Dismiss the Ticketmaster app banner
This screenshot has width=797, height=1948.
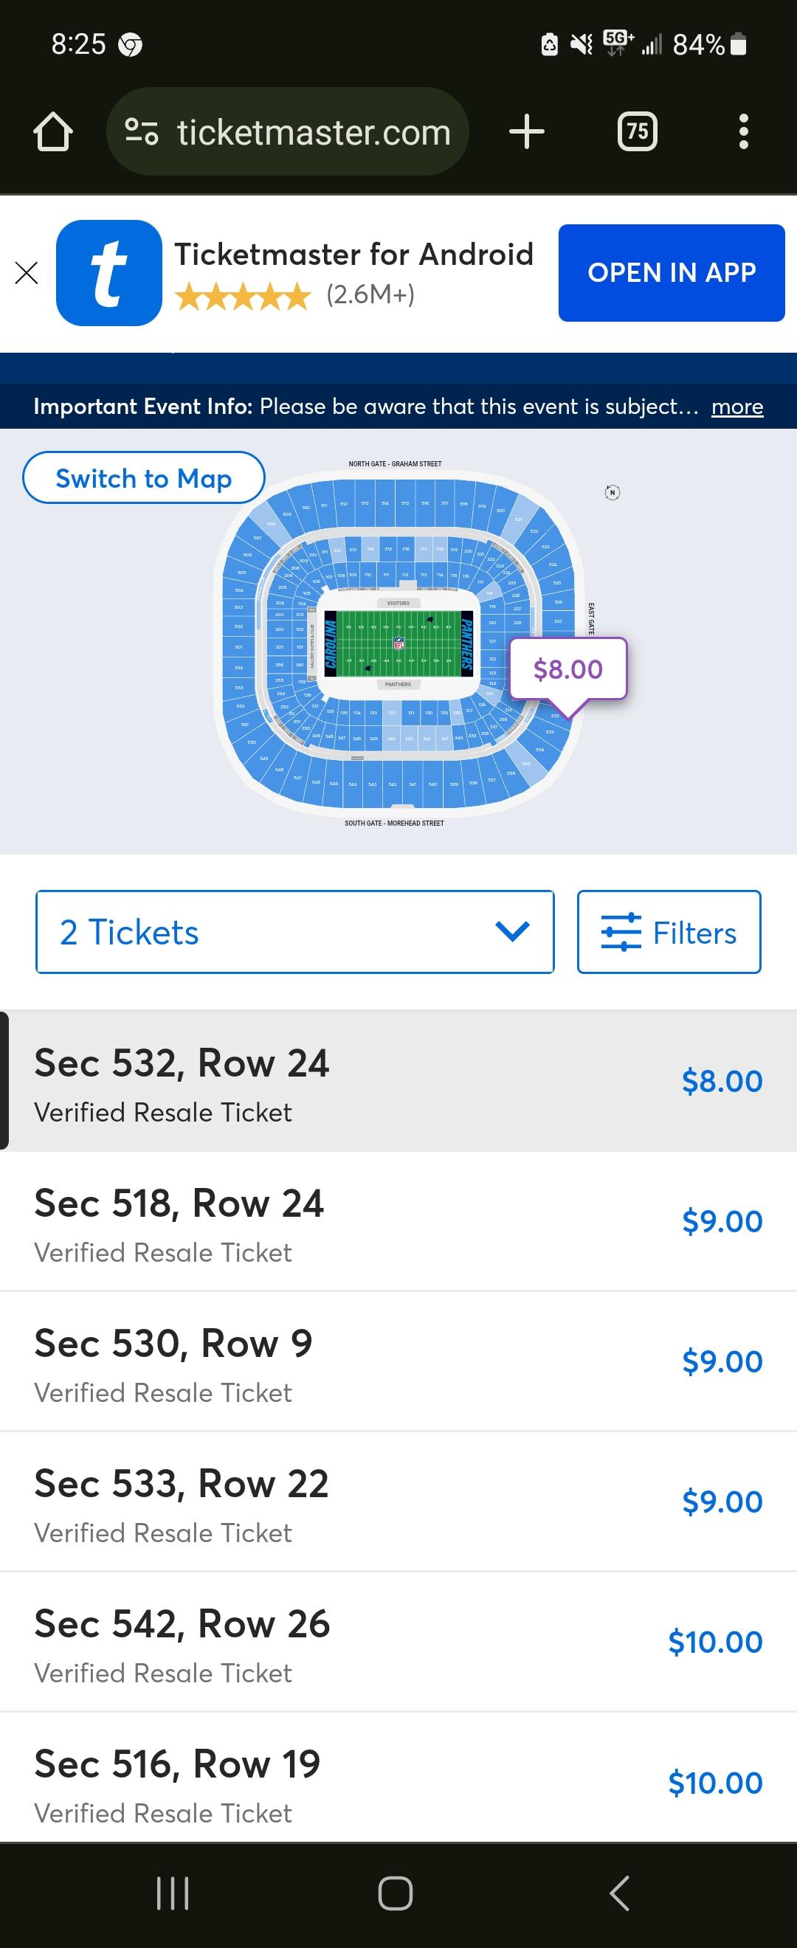point(27,273)
